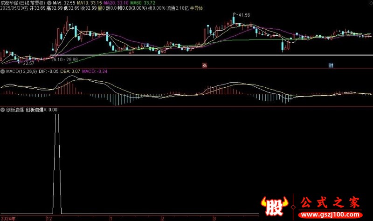This screenshot has width=373, height=221.
Task: Click the white 创板启爆 signal spike
Action: [x=57, y=163]
